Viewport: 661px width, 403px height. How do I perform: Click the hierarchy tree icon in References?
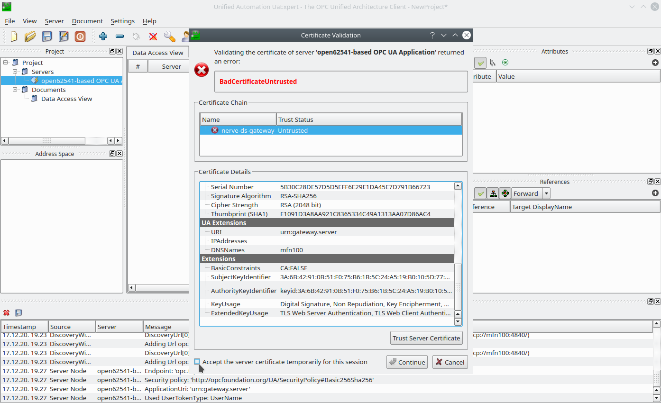pos(493,193)
